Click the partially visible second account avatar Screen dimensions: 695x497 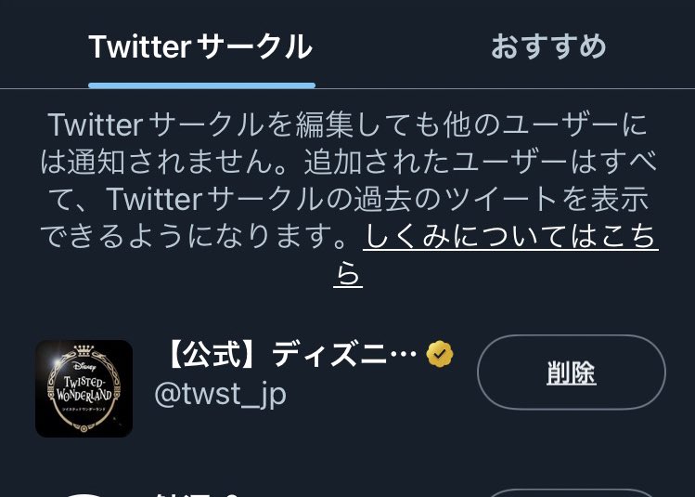pos(84,494)
